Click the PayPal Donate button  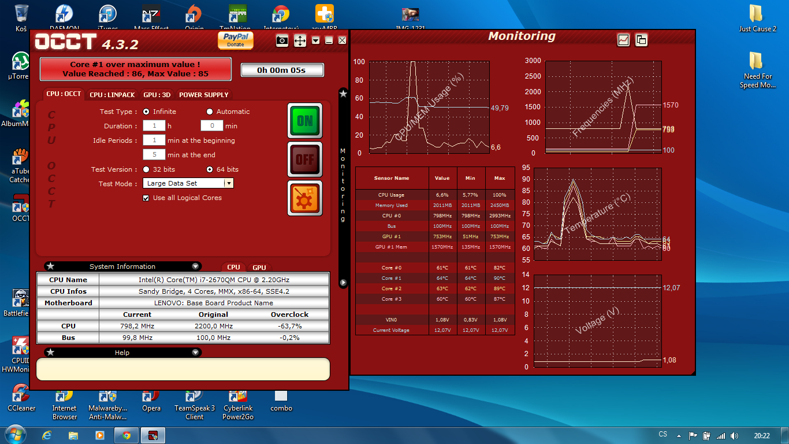(x=236, y=40)
